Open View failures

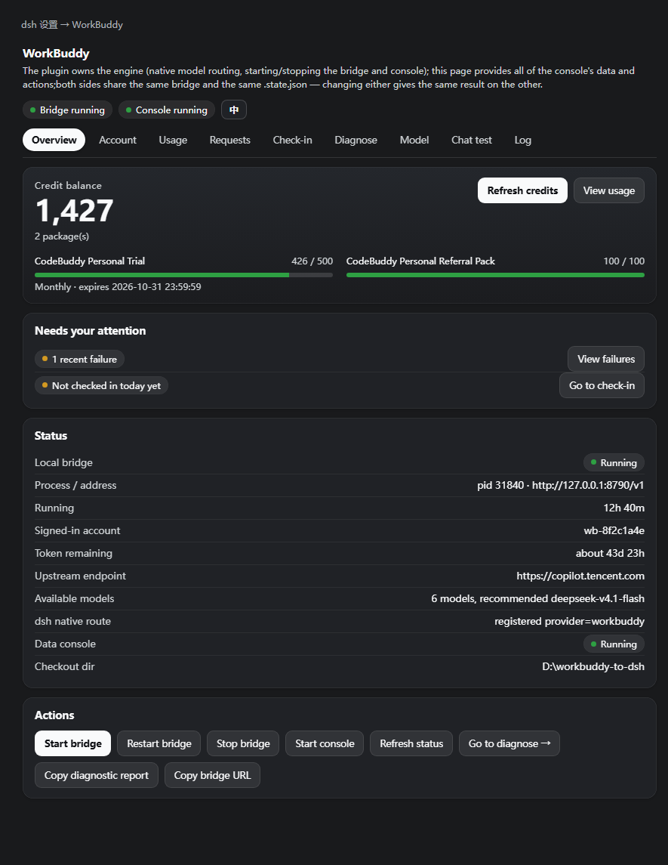(605, 359)
